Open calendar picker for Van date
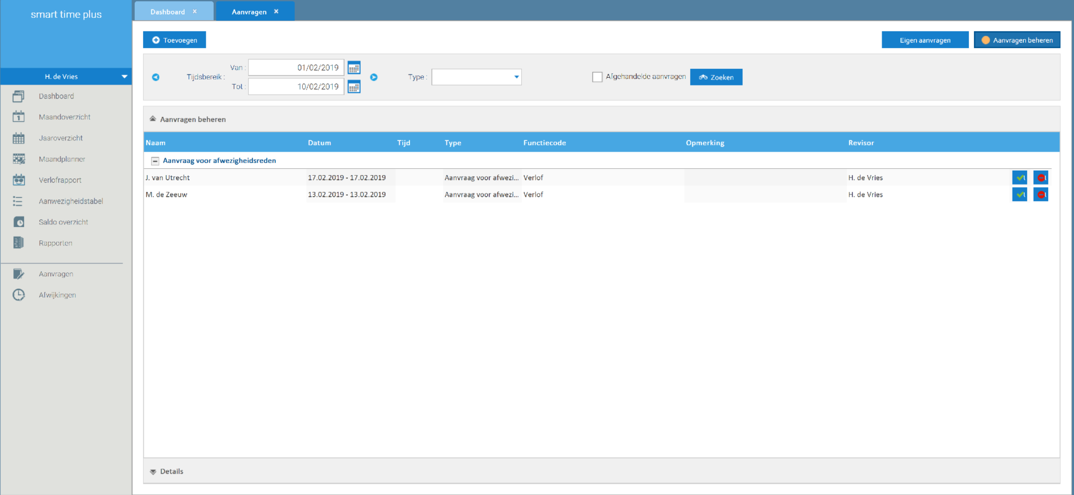The height and width of the screenshot is (495, 1074). click(x=354, y=68)
